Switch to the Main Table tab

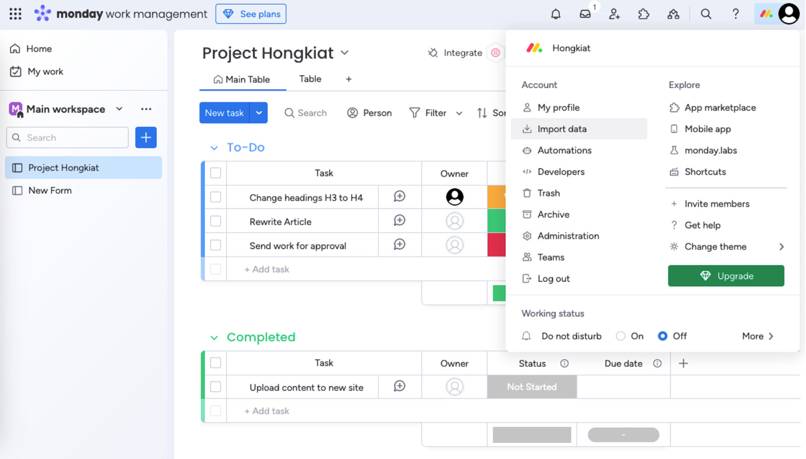coord(242,80)
